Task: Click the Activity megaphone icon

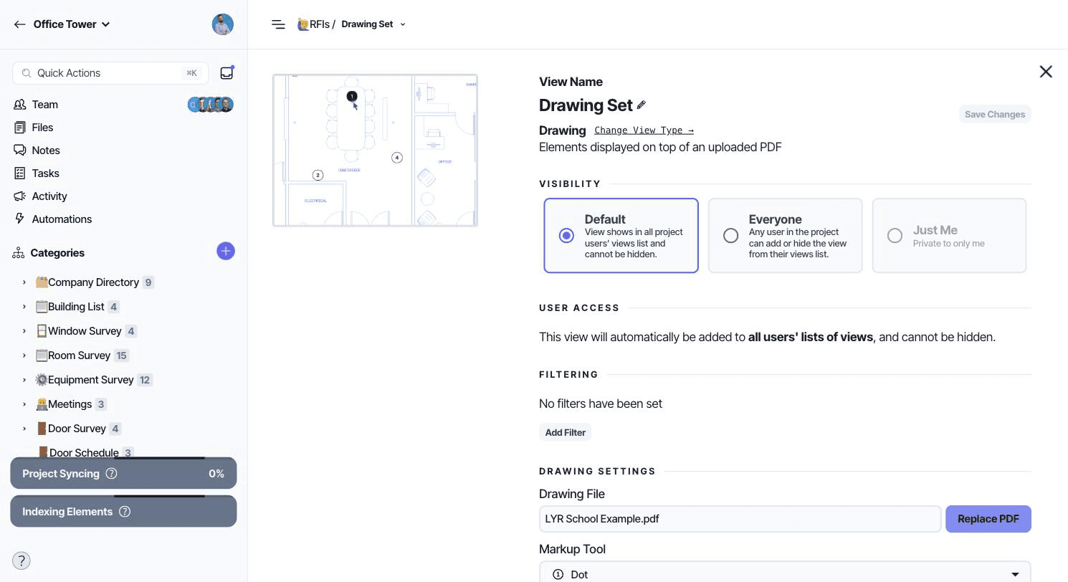Action: (x=19, y=196)
